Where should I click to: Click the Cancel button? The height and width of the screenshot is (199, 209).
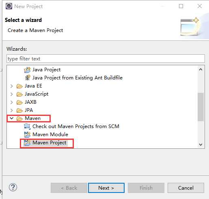coord(186,188)
